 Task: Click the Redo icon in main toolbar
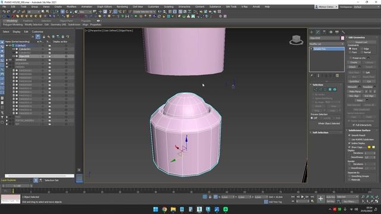8,12
